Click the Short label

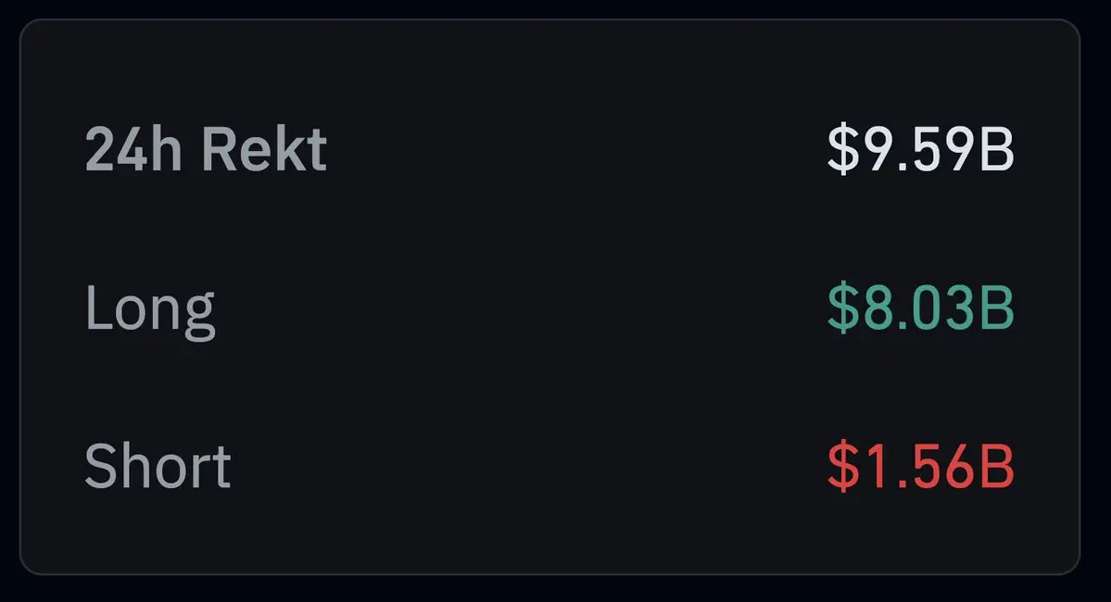click(x=158, y=466)
